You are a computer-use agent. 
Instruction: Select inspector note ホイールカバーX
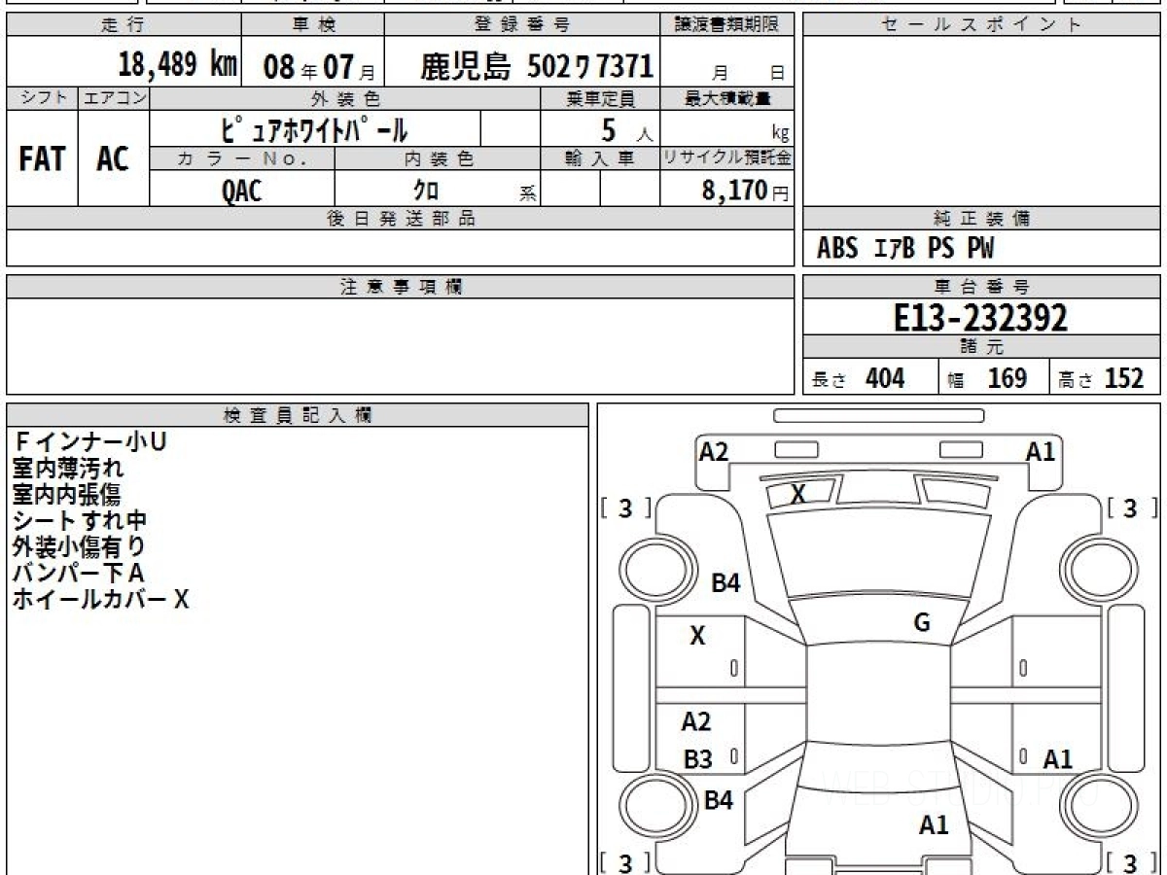tap(100, 600)
